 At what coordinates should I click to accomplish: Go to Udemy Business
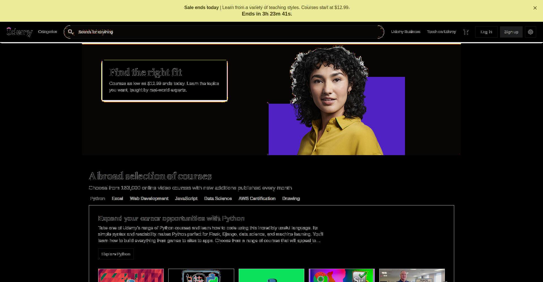tap(406, 32)
